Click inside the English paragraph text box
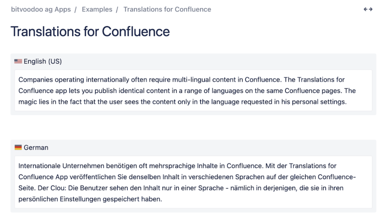 pyautogui.click(x=193, y=91)
